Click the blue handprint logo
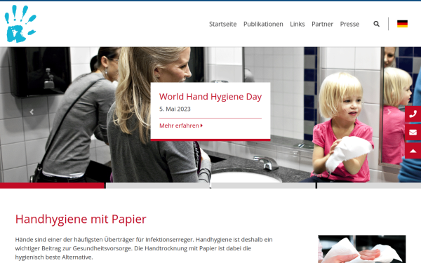421x263 pixels. click(20, 24)
